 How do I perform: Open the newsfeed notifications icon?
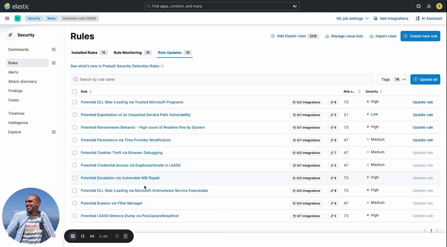429,6
